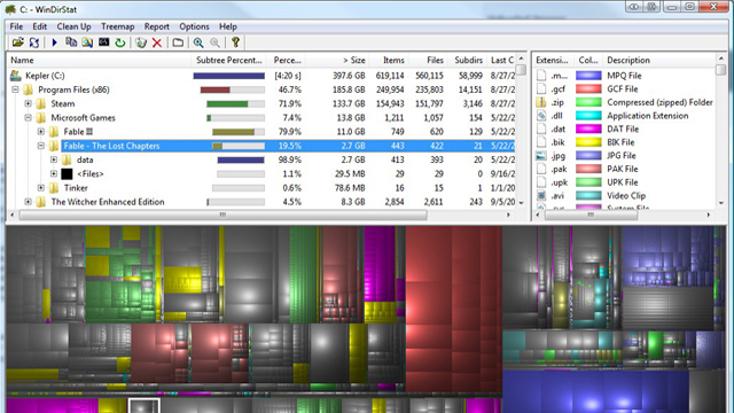Viewport: 734px width, 413px height.
Task: Click the green Refresh Selected icon
Action: pyautogui.click(x=120, y=43)
